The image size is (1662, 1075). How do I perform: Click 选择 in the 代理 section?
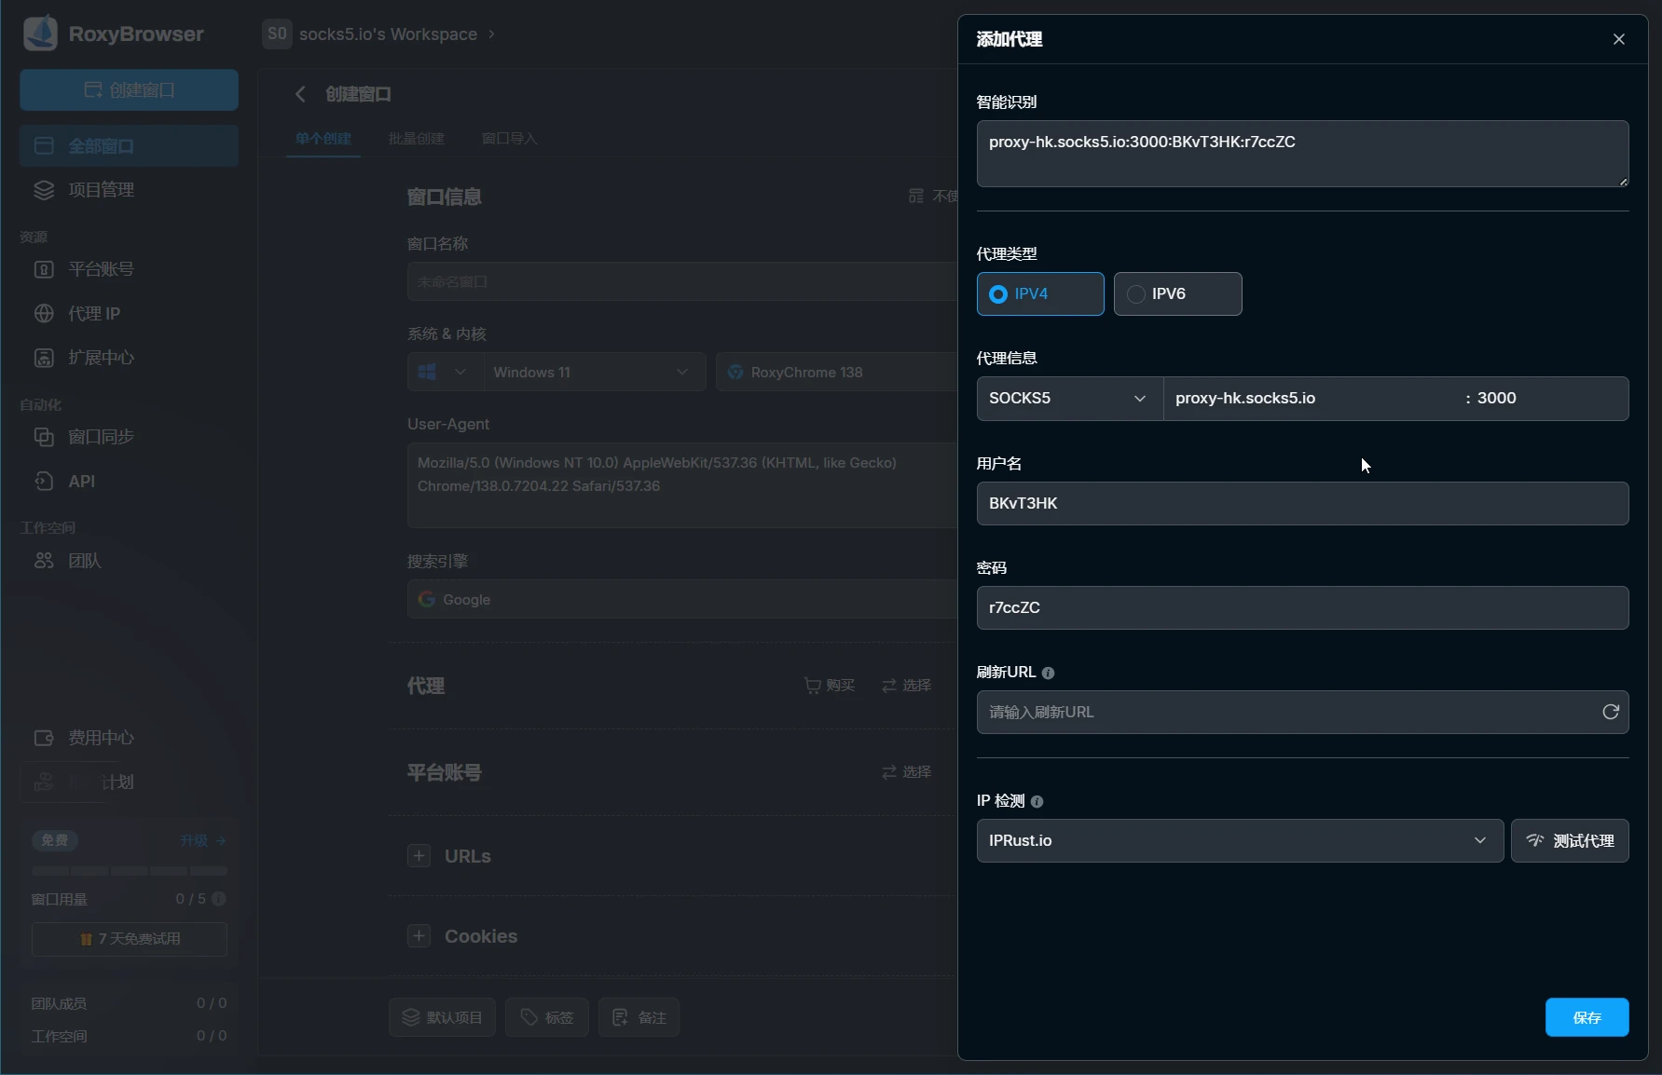click(x=907, y=686)
